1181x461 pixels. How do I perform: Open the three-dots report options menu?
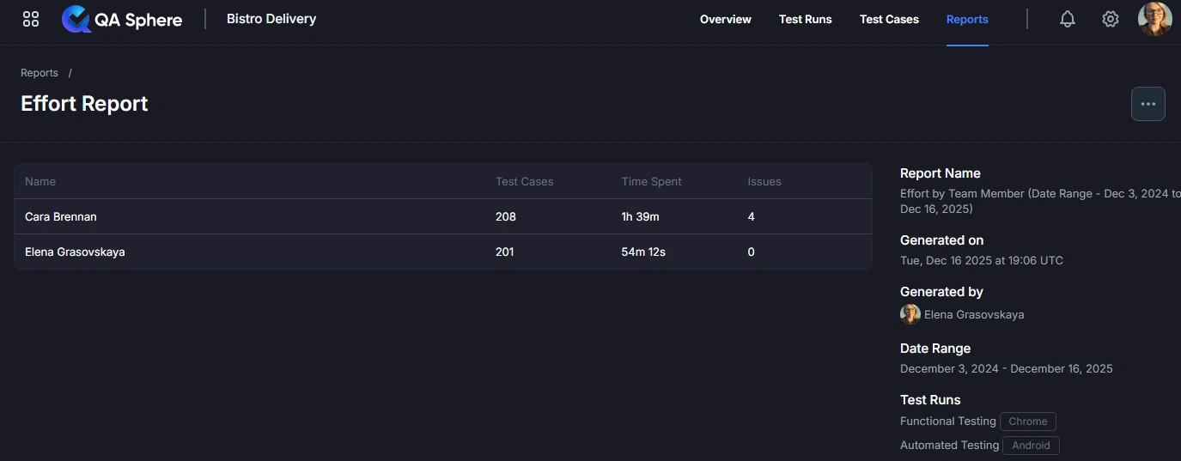pos(1148,104)
